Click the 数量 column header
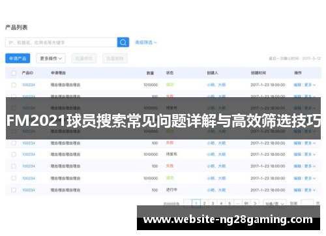 [x=150, y=73]
